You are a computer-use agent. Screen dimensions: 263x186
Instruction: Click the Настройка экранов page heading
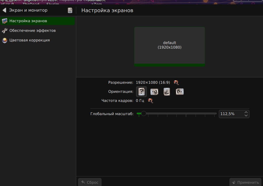point(107,10)
